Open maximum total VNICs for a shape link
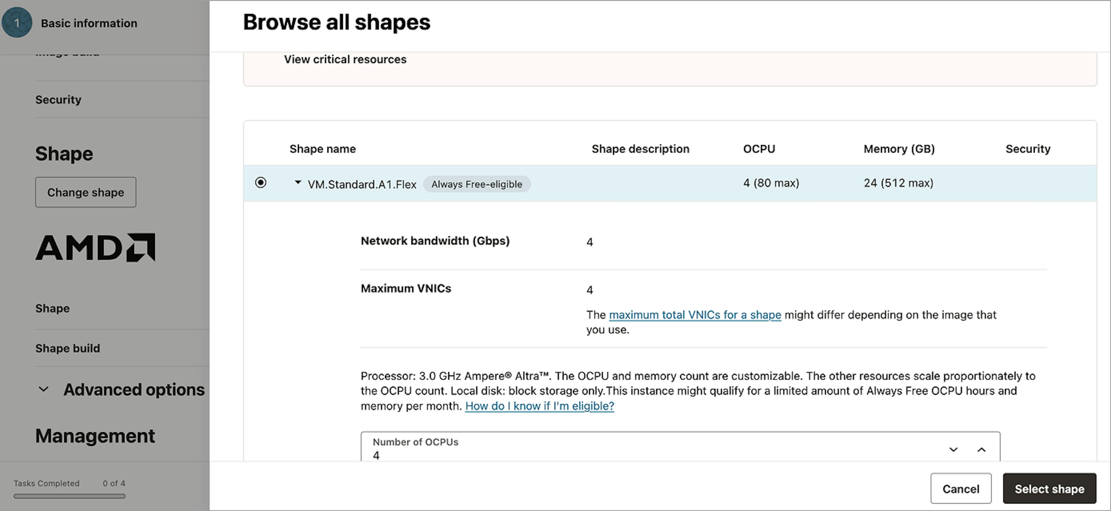The height and width of the screenshot is (511, 1111). click(694, 315)
